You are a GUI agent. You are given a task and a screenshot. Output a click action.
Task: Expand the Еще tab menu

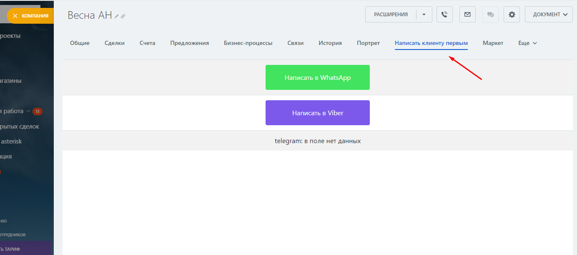pyautogui.click(x=527, y=43)
